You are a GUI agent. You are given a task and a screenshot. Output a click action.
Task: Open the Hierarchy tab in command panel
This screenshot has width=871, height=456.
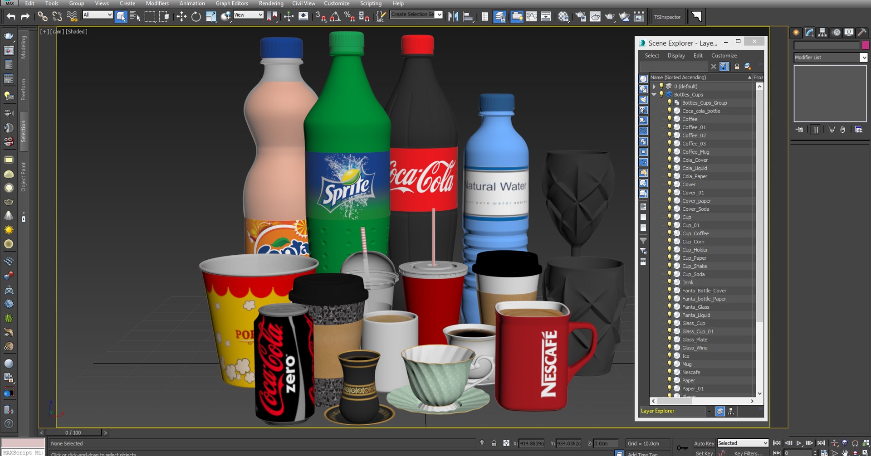pos(822,33)
